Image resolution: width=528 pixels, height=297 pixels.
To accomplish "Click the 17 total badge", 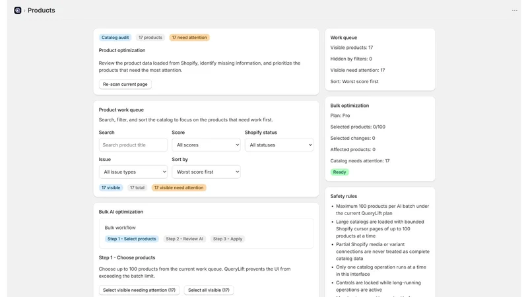I will pos(137,187).
